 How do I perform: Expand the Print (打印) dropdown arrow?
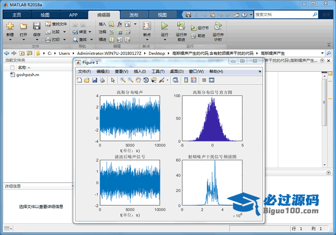[64, 39]
